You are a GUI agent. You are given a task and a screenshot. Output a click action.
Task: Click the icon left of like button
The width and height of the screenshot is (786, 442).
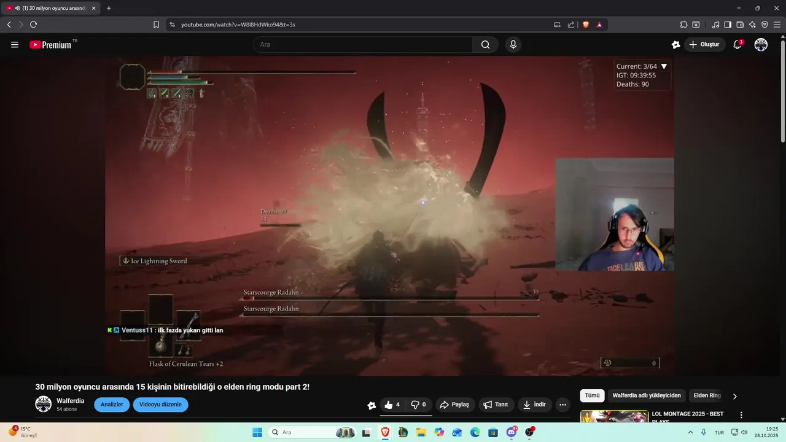[372, 405]
